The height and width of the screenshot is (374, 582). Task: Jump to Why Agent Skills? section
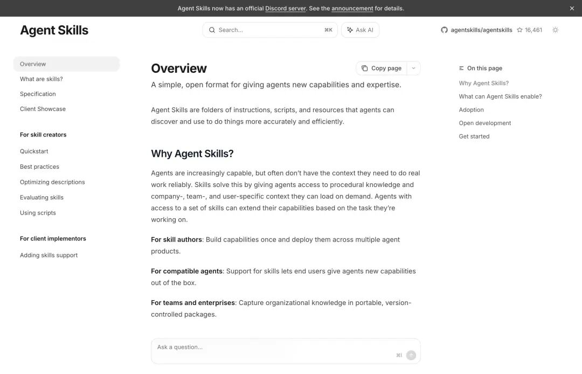coord(483,83)
